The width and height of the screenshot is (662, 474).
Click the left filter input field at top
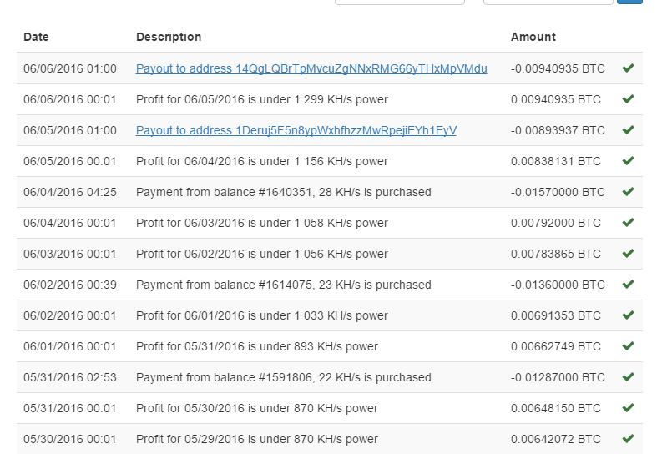coord(399,2)
